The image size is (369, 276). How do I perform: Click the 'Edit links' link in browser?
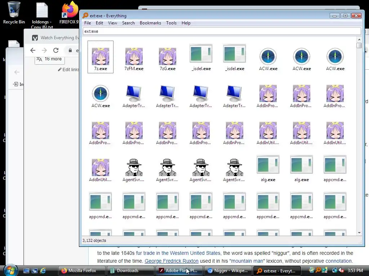pyautogui.click(x=68, y=69)
